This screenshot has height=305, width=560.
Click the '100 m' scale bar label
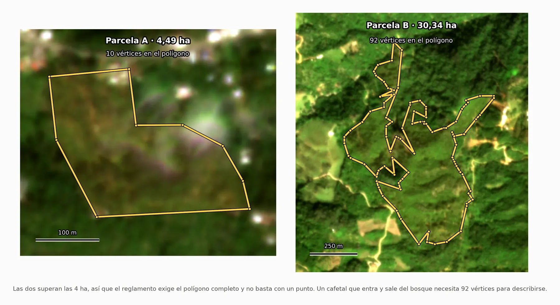pyautogui.click(x=67, y=232)
